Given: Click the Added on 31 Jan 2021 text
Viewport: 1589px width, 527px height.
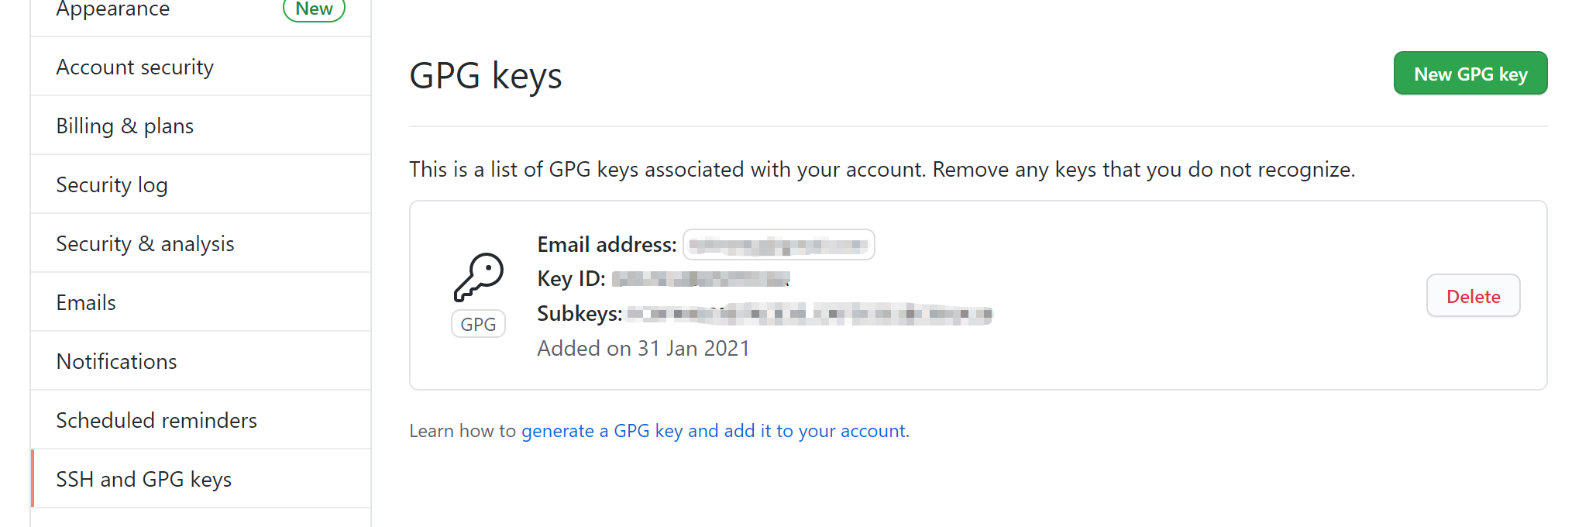Looking at the screenshot, I should pos(643,348).
